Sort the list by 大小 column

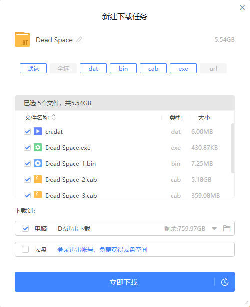[x=204, y=118]
